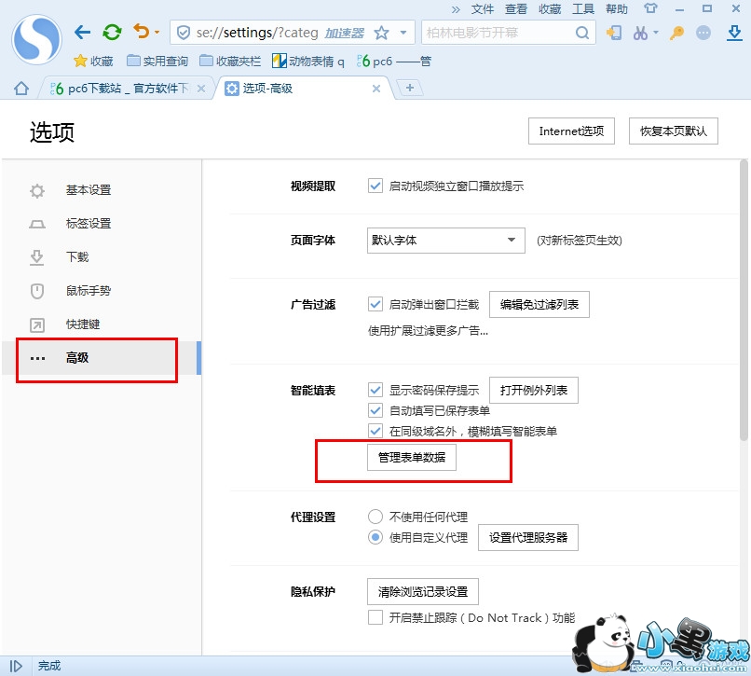The width and height of the screenshot is (751, 676).
Task: Expand the address bar dropdown arrow
Action: [403, 33]
